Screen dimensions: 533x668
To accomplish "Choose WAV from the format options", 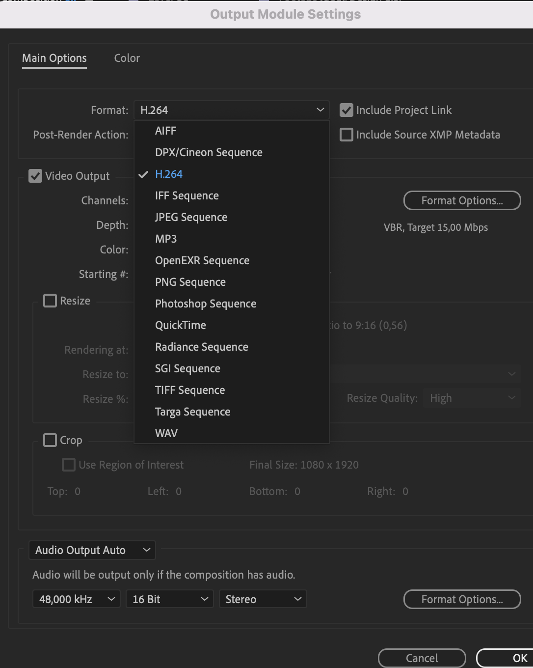I will tap(166, 433).
